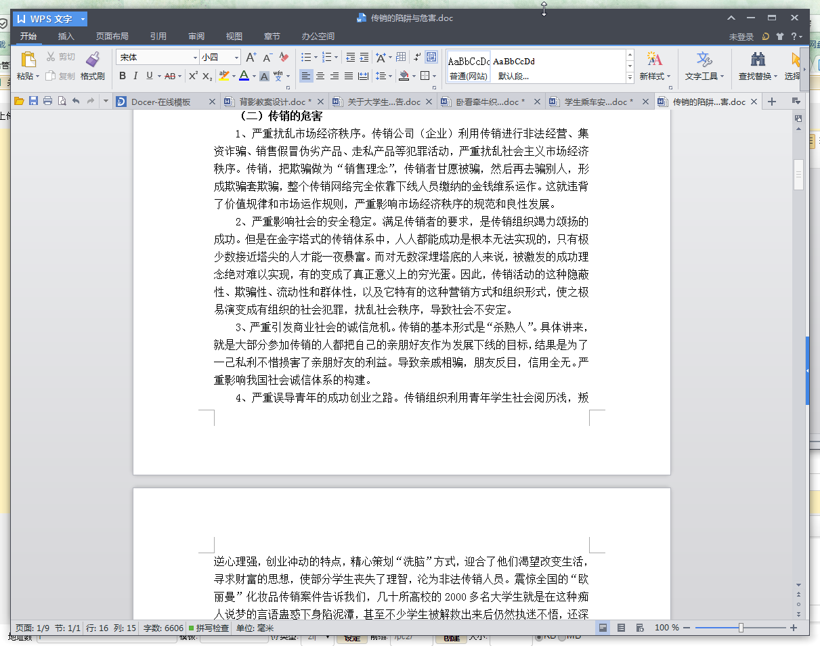Undo the last action
This screenshot has width=820, height=646.
point(76,102)
